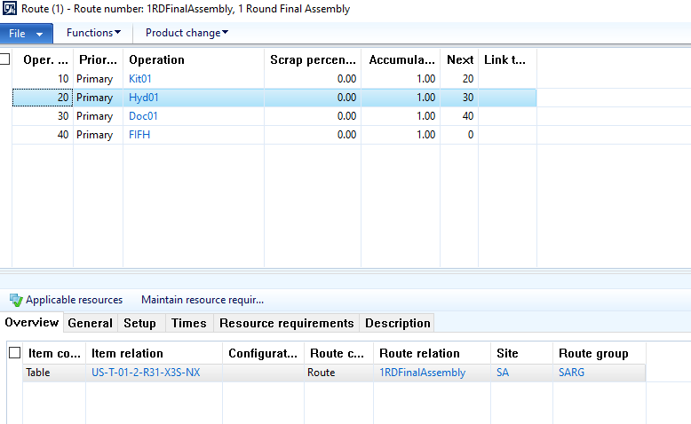The image size is (691, 424).
Task: Click the Route window title icon
Action: coord(10,8)
